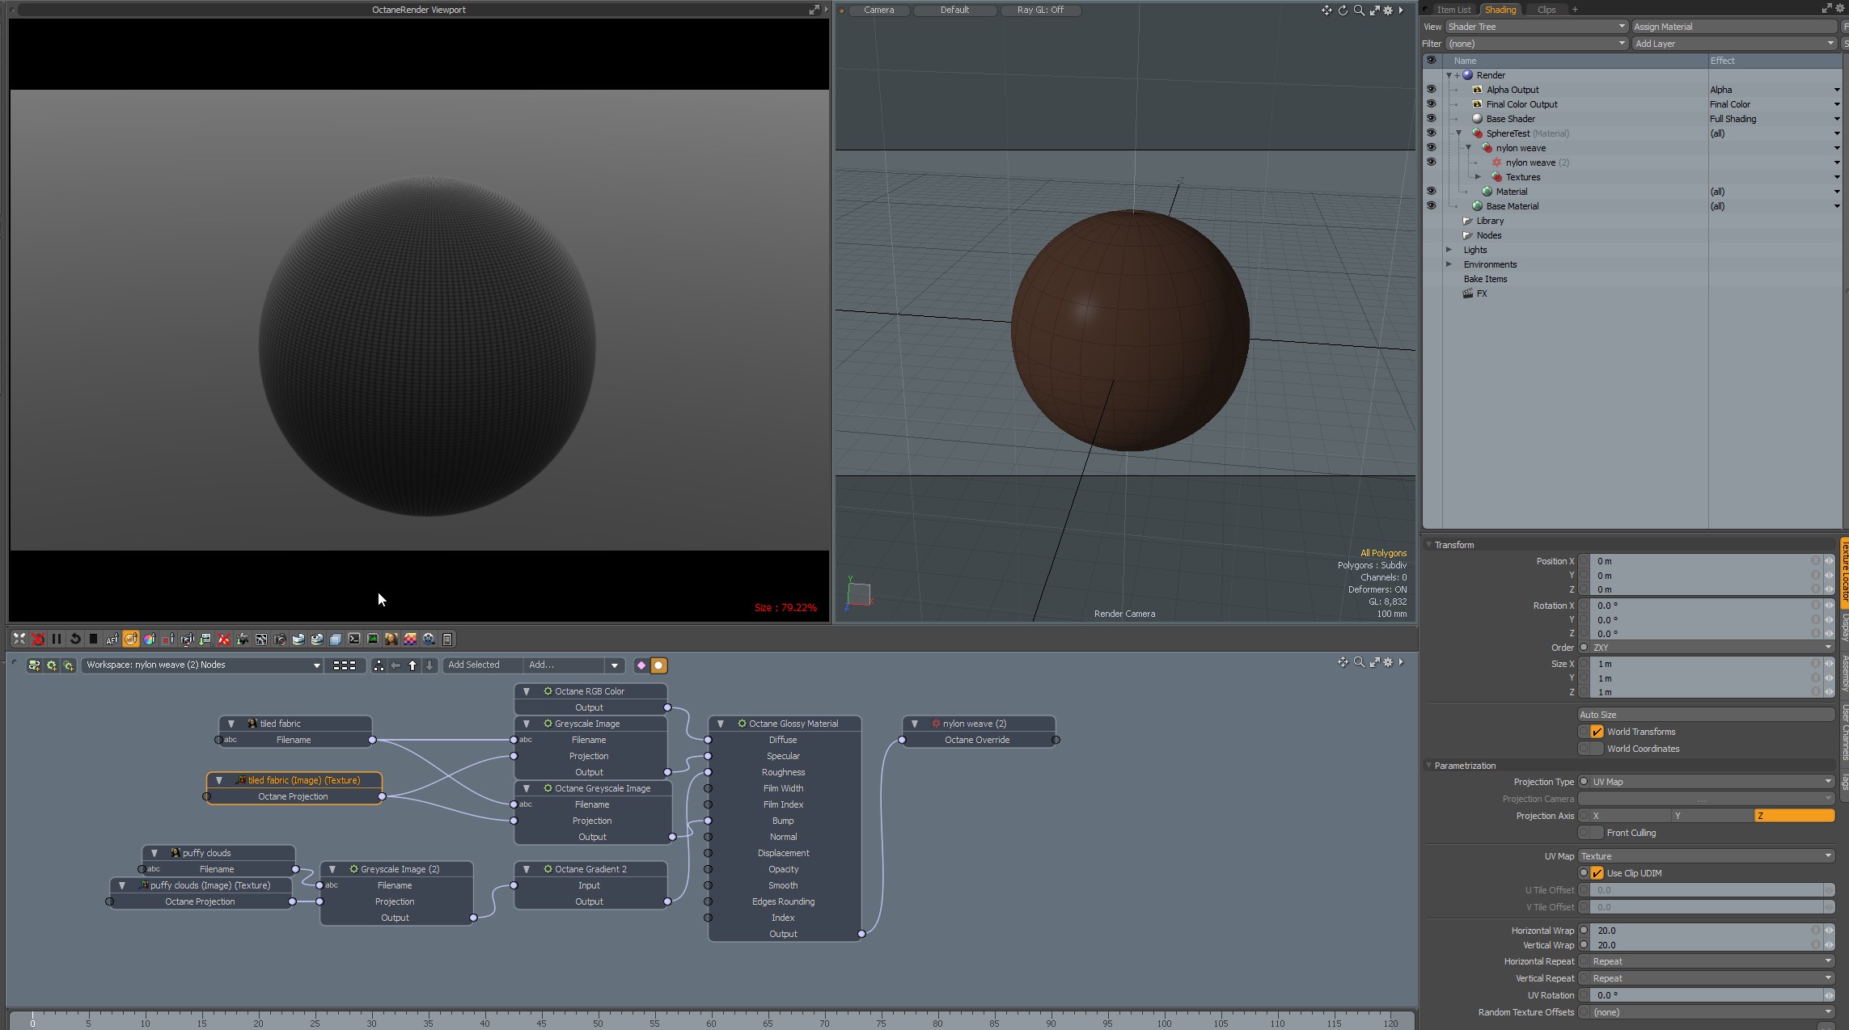1849x1030 pixels.
Task: Toggle World Transforms checkbox
Action: [x=1597, y=732]
